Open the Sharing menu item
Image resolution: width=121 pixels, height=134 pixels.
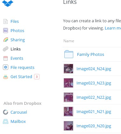18,40
